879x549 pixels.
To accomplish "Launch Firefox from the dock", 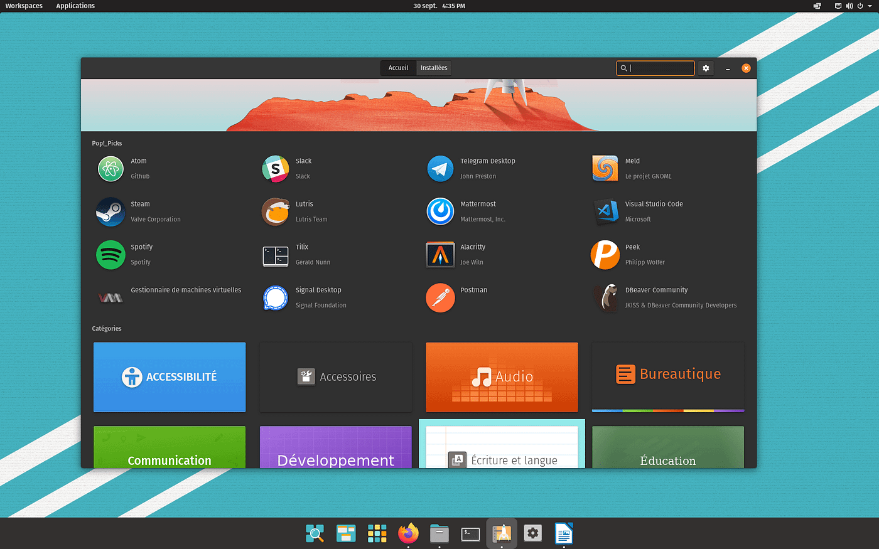I will [x=408, y=533].
